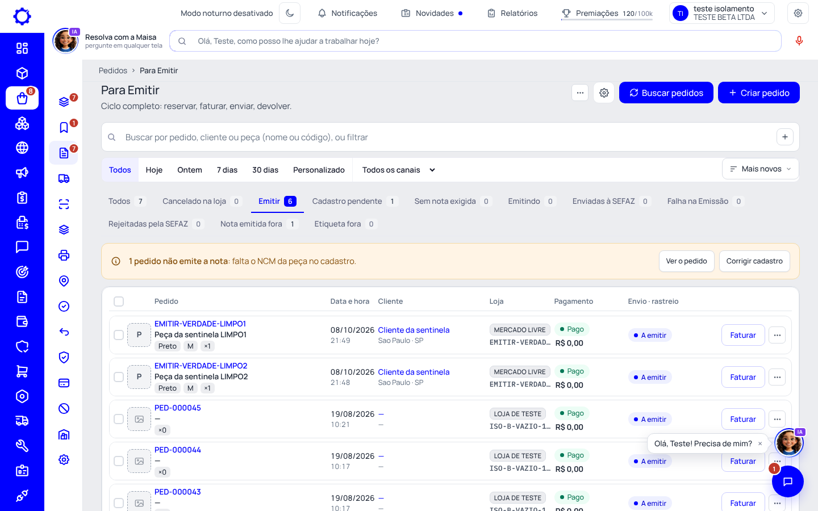Open the wallet icon in blue sidebar

(22, 322)
